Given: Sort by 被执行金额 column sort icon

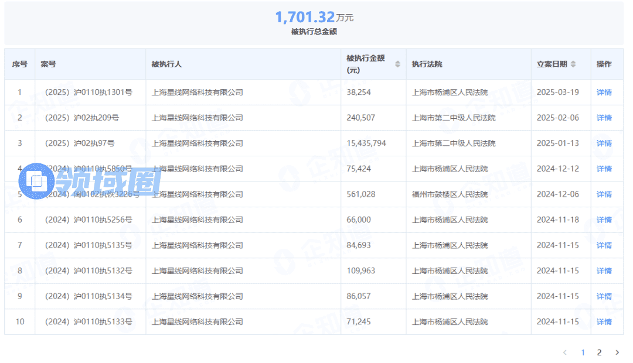Looking at the screenshot, I should [x=398, y=64].
